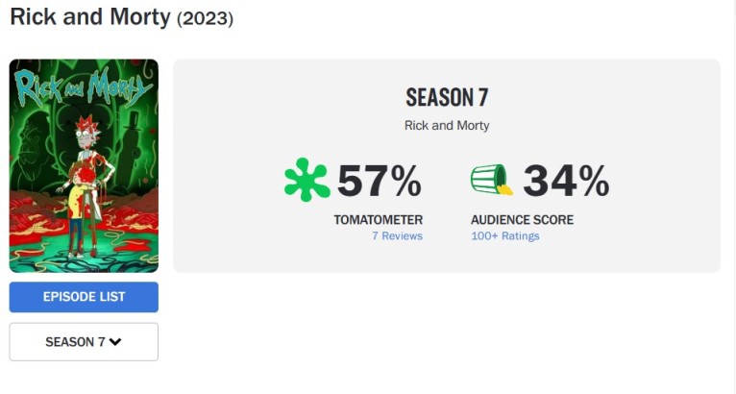Viewport: 736px width, 394px height.
Task: Open the Episode List
Action: click(84, 297)
